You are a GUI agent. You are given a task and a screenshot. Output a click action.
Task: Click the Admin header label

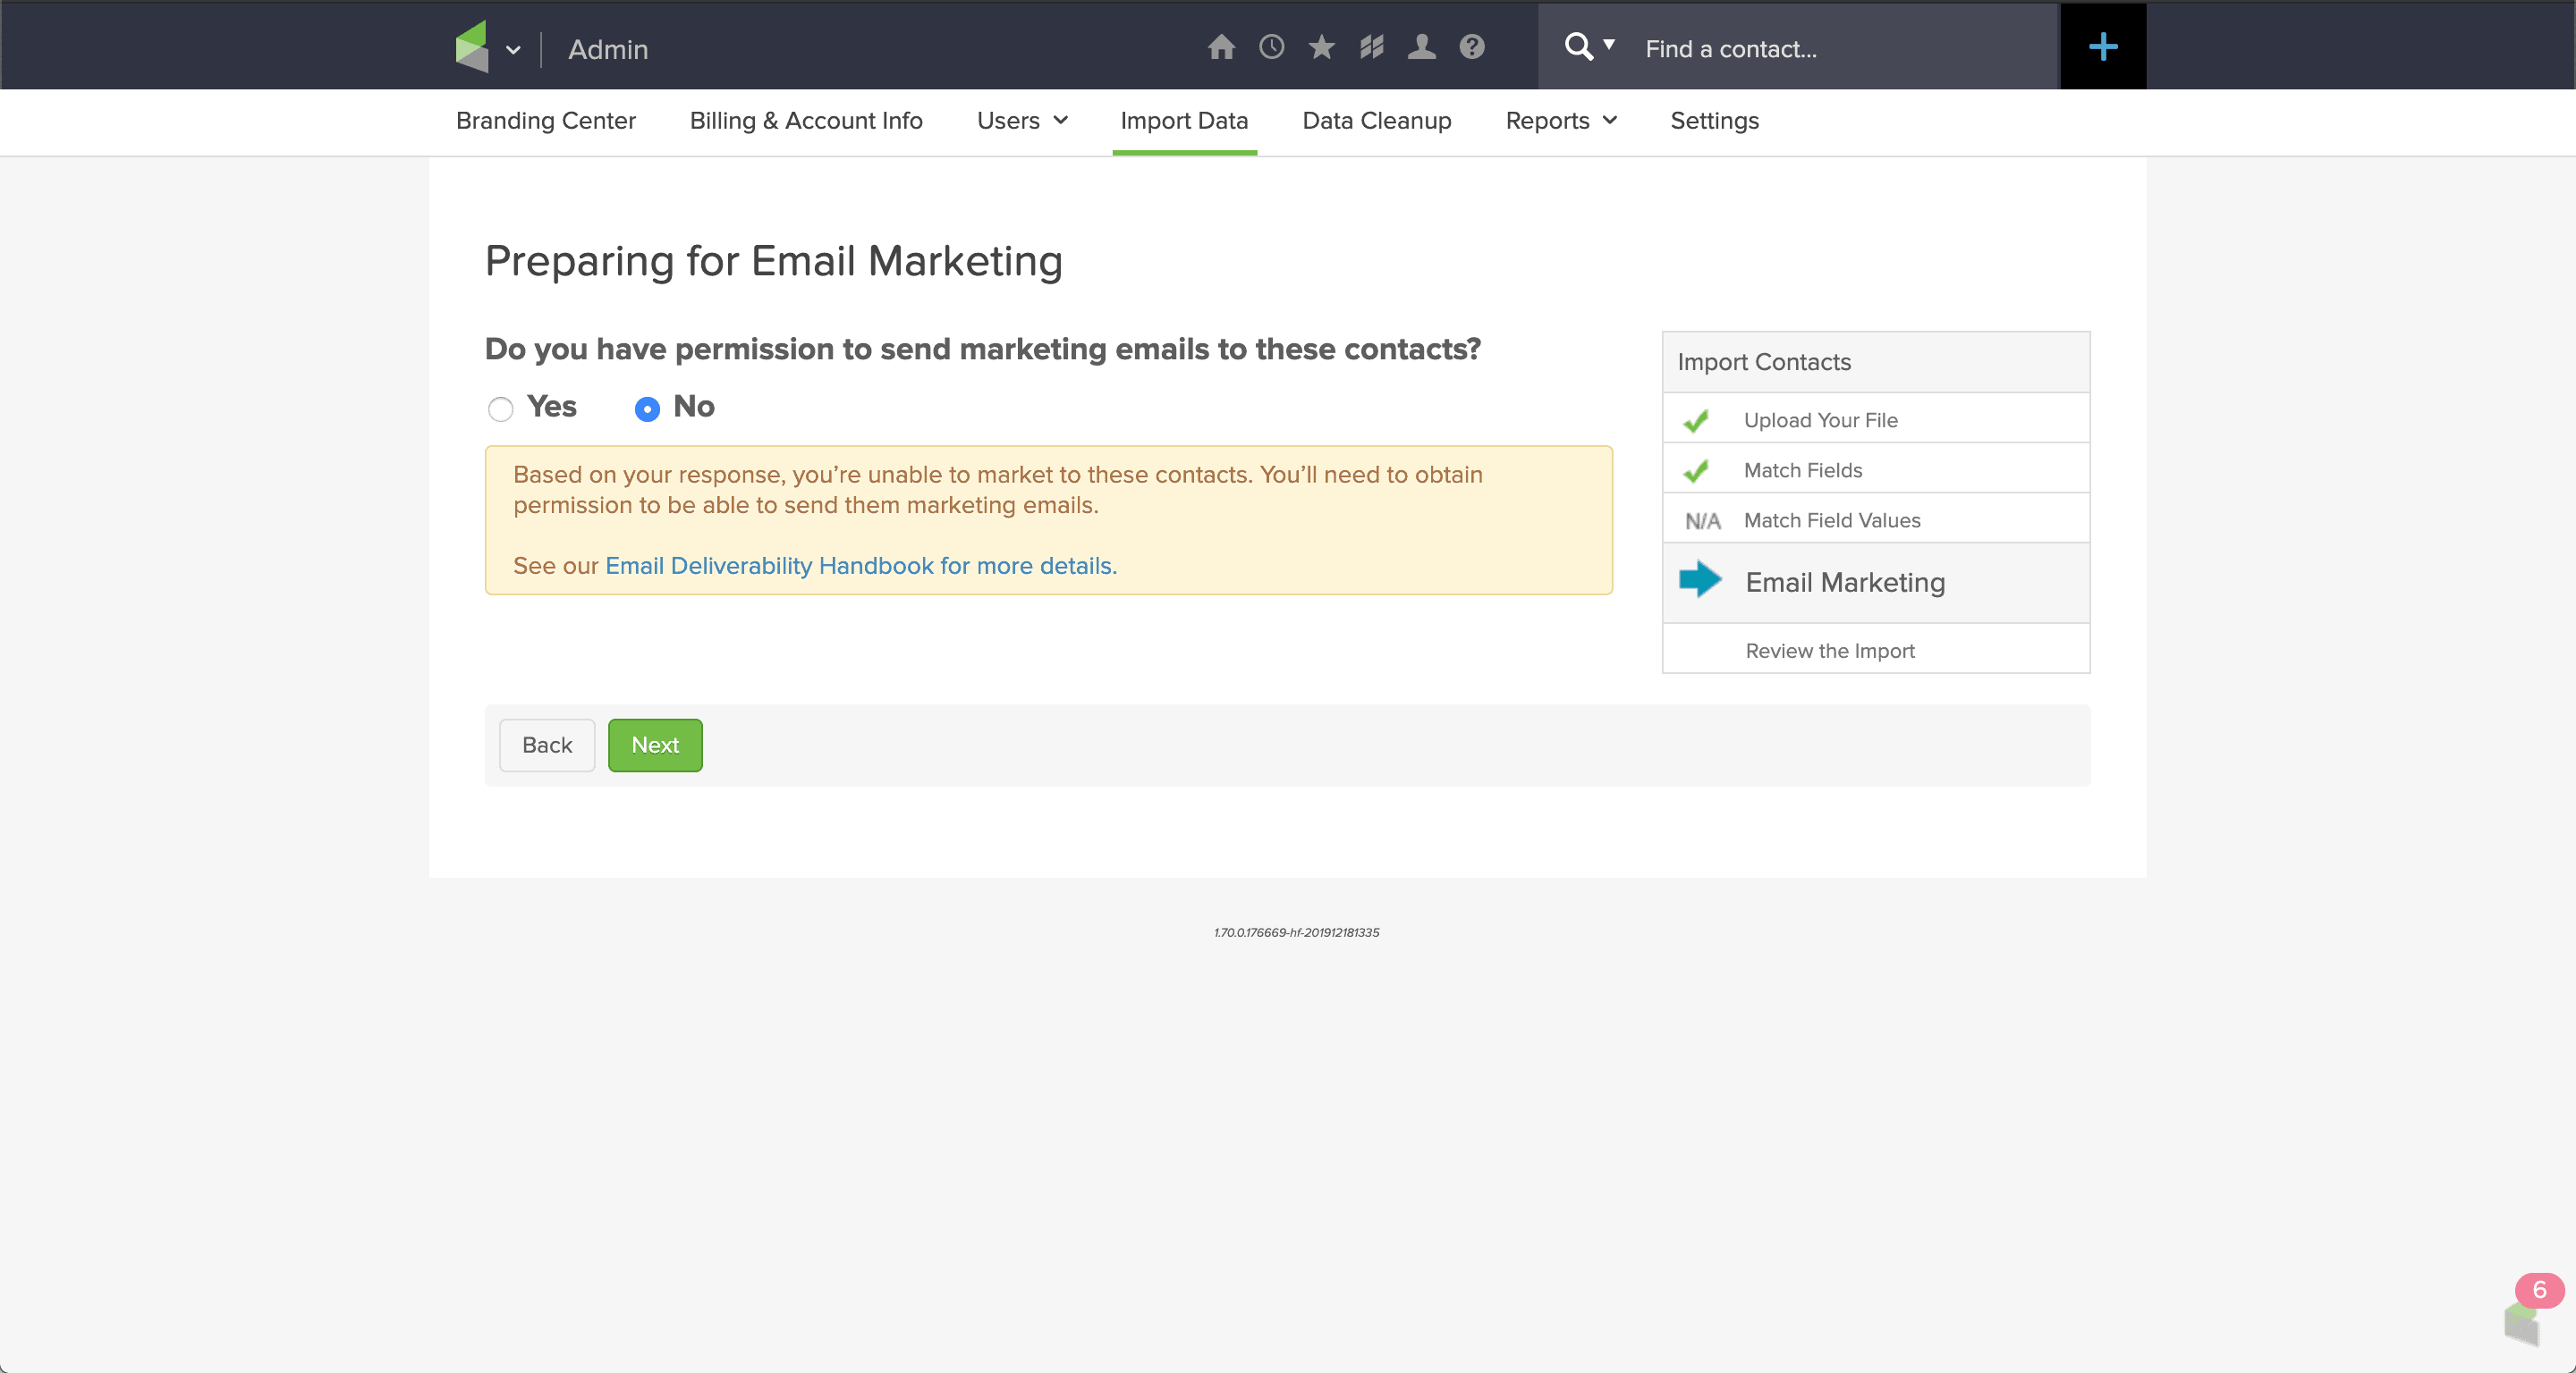[608, 49]
